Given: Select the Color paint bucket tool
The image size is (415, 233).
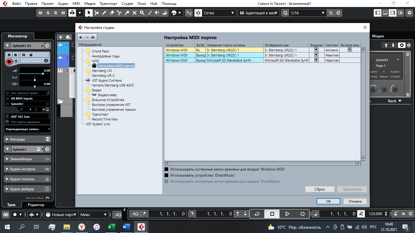Looking at the screenshot, I should (x=165, y=13).
